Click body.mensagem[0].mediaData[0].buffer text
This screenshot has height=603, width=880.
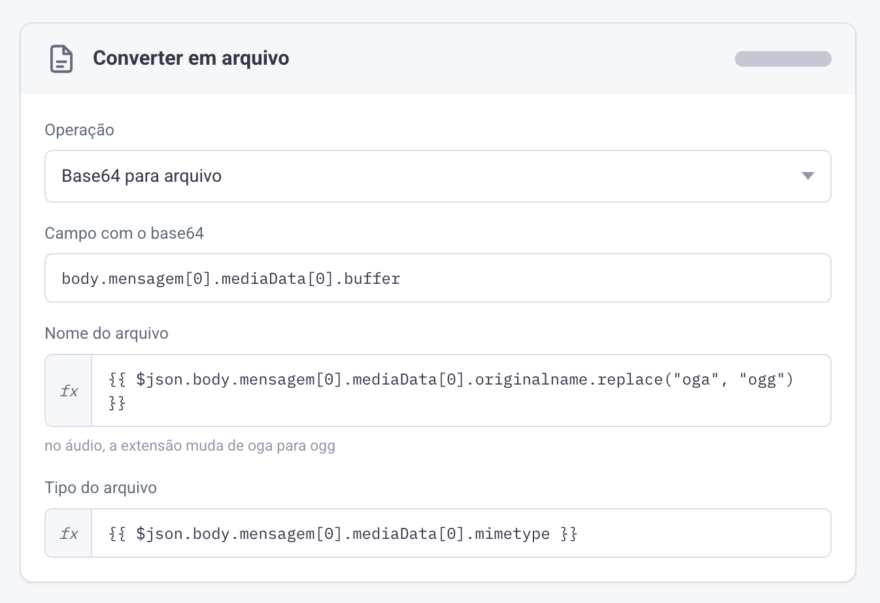click(x=231, y=279)
